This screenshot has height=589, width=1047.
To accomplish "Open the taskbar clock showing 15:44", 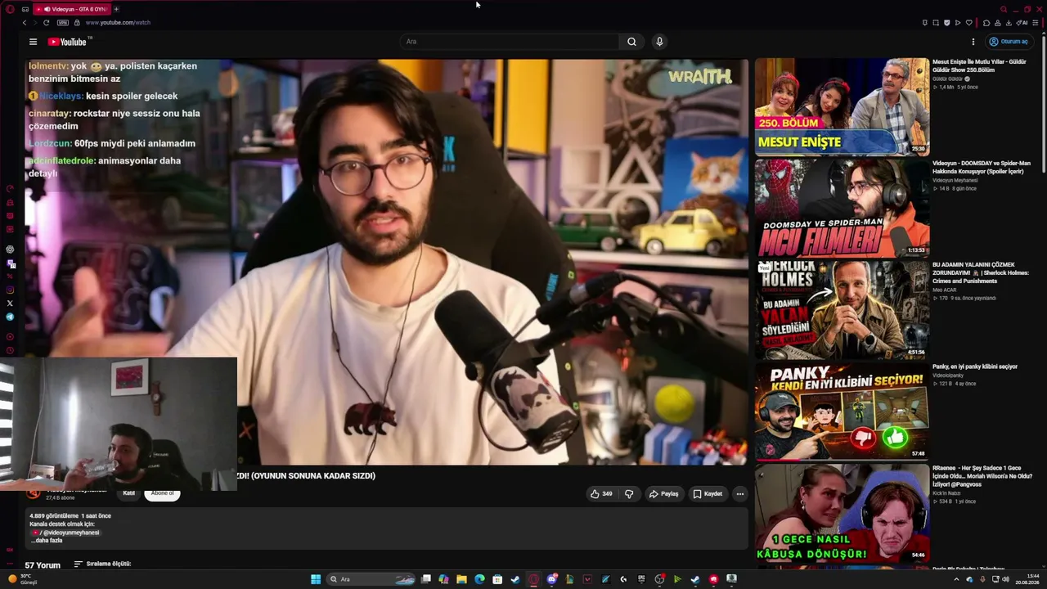I will click(x=1027, y=579).
